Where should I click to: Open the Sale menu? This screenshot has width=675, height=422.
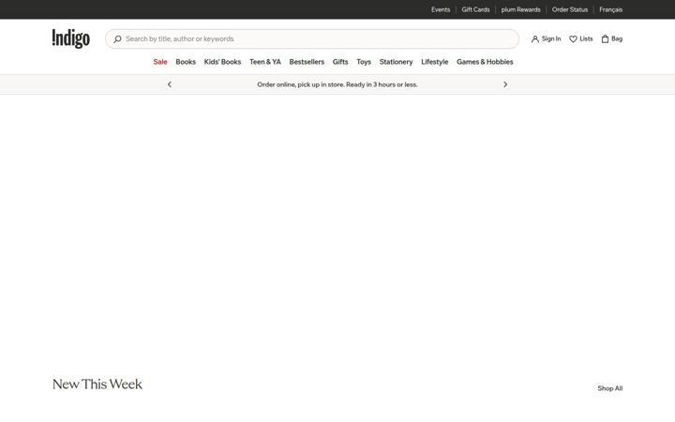point(160,62)
